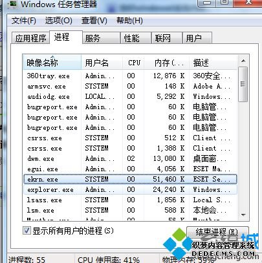Viewport: 262px width, 263px height.
Task: Click memory value 13,080 K
Action: tap(169, 158)
